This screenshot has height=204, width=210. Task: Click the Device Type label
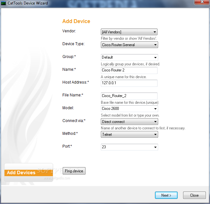[x=73, y=44]
